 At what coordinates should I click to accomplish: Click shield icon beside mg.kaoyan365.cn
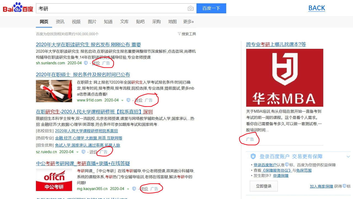click(134, 189)
